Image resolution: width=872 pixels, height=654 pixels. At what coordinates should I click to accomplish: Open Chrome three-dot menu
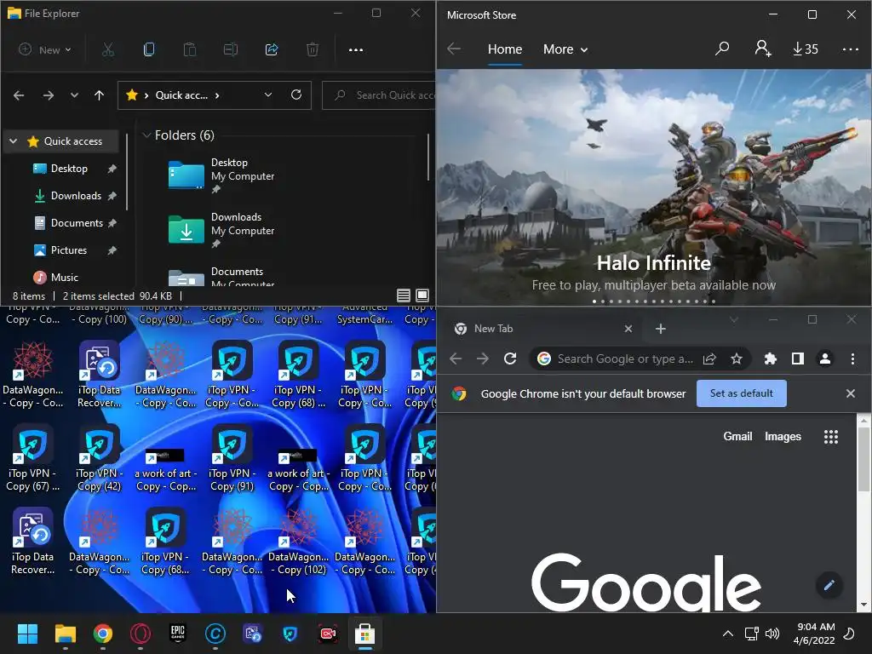(x=852, y=359)
